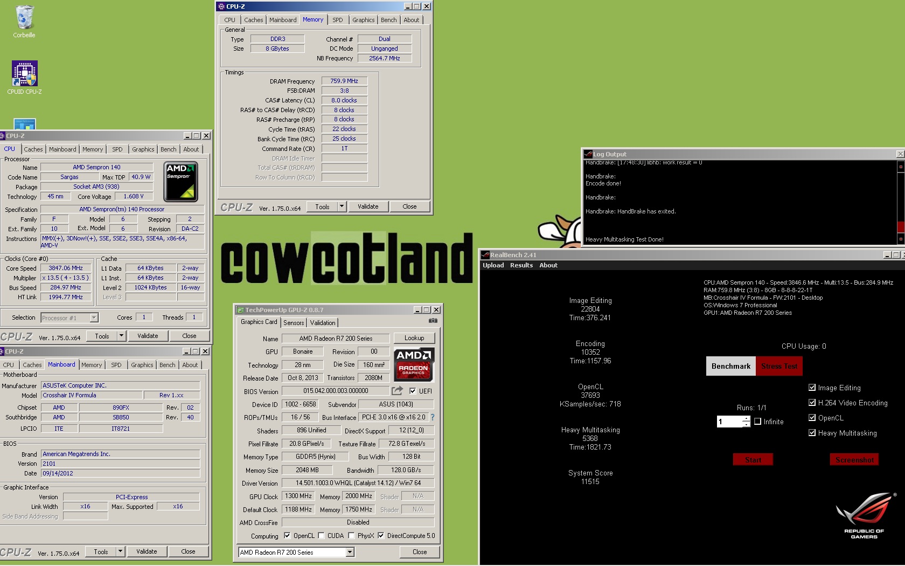Close the Log Output window

[900, 154]
